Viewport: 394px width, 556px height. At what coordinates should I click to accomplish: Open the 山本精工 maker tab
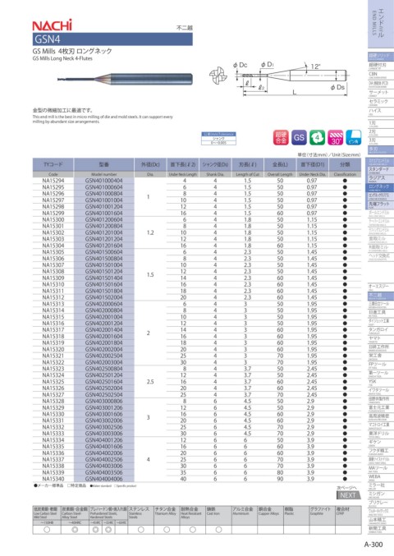click(x=381, y=520)
